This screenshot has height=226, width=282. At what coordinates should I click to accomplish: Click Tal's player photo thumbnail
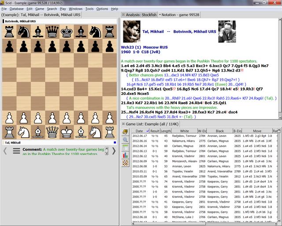point(131,32)
